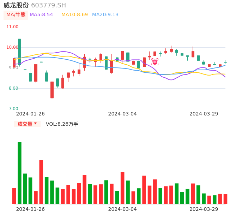Click the 2024-03-29 date under the price chart
Image resolution: width=242 pixels, height=214 pixels.
[x=204, y=114]
